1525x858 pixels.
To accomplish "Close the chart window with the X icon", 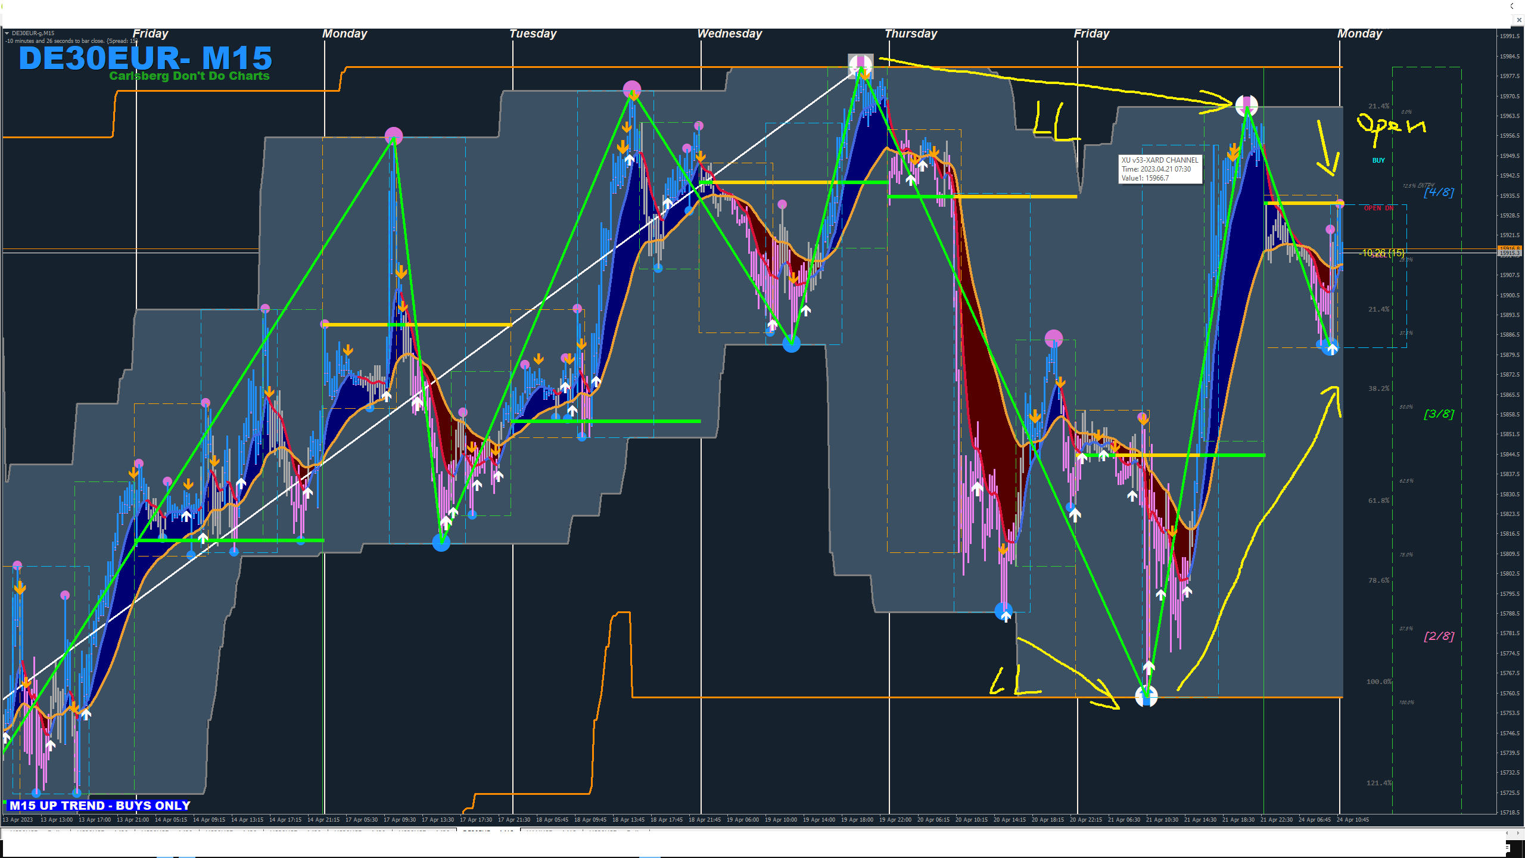I will click(1518, 20).
